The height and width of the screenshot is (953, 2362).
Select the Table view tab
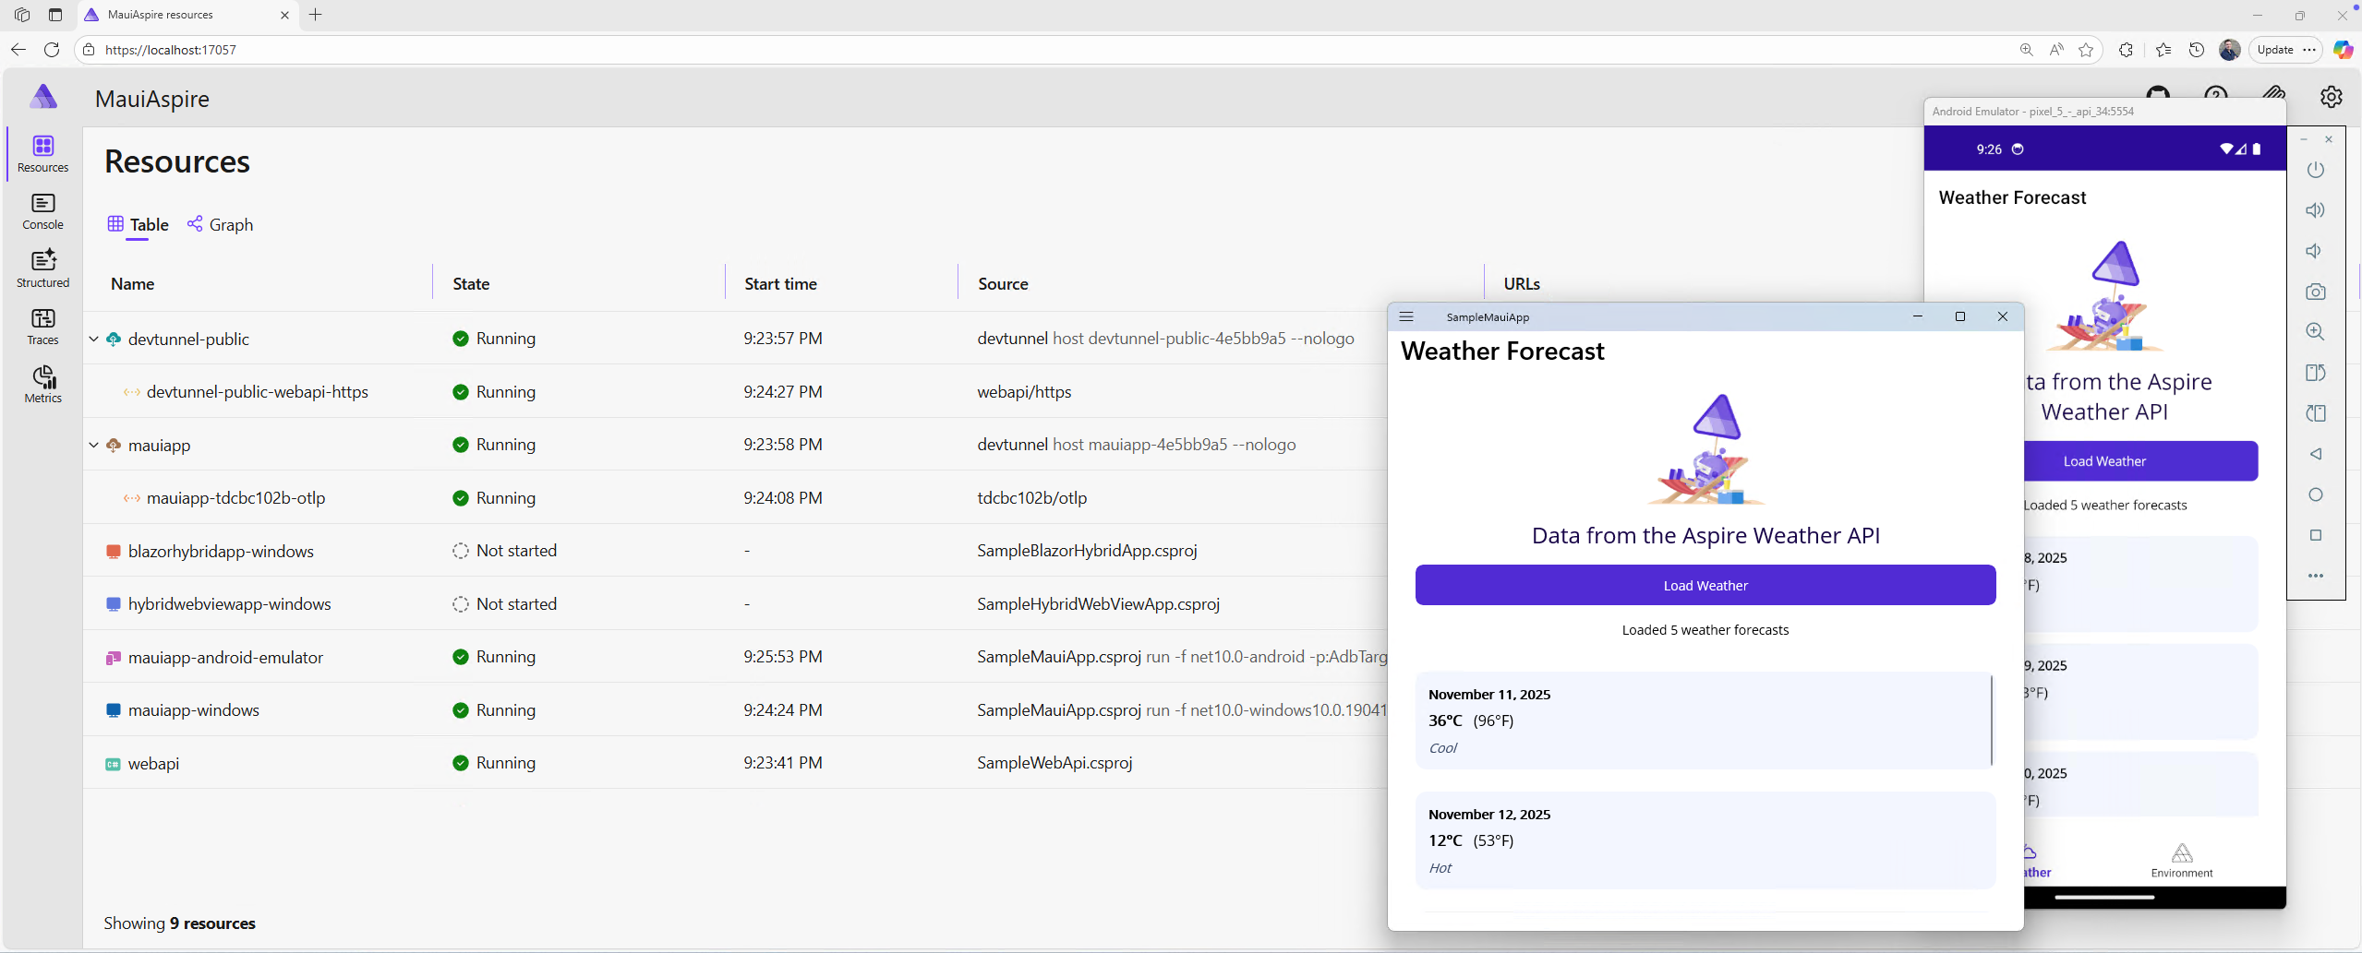click(139, 225)
